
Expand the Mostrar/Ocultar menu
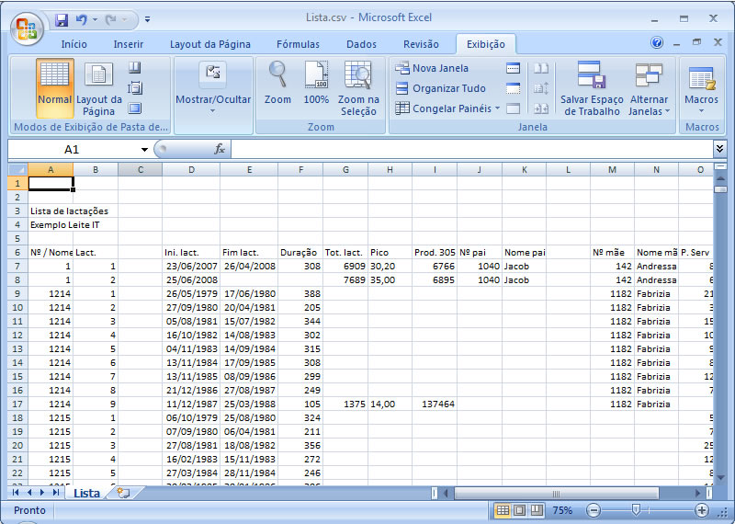coord(213,87)
